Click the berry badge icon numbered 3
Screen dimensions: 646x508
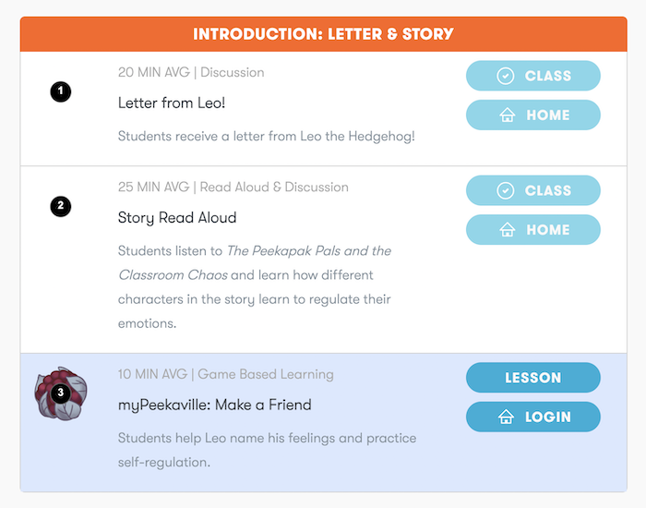[x=61, y=393]
